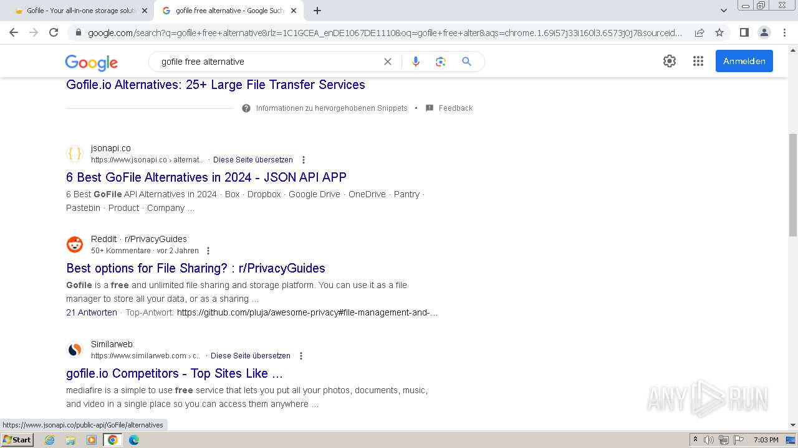Go back to the previous page
Image resolution: width=798 pixels, height=448 pixels.
[x=14, y=32]
